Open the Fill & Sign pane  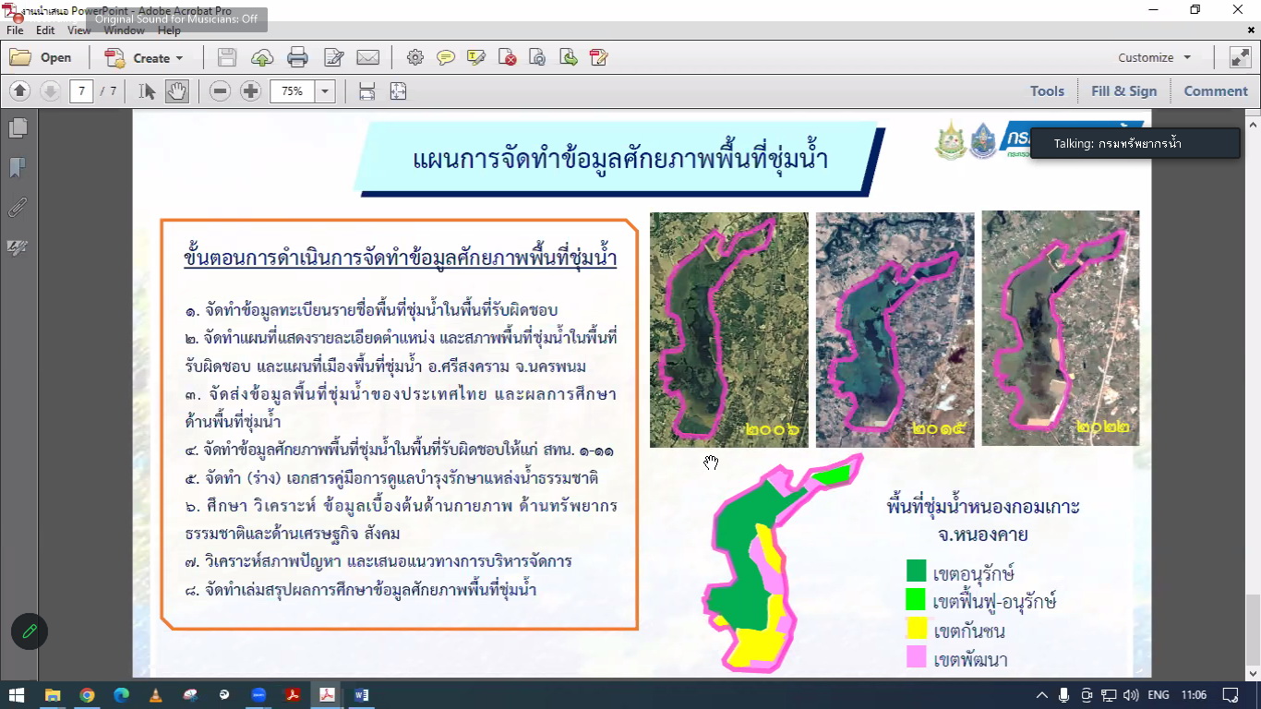[1123, 91]
